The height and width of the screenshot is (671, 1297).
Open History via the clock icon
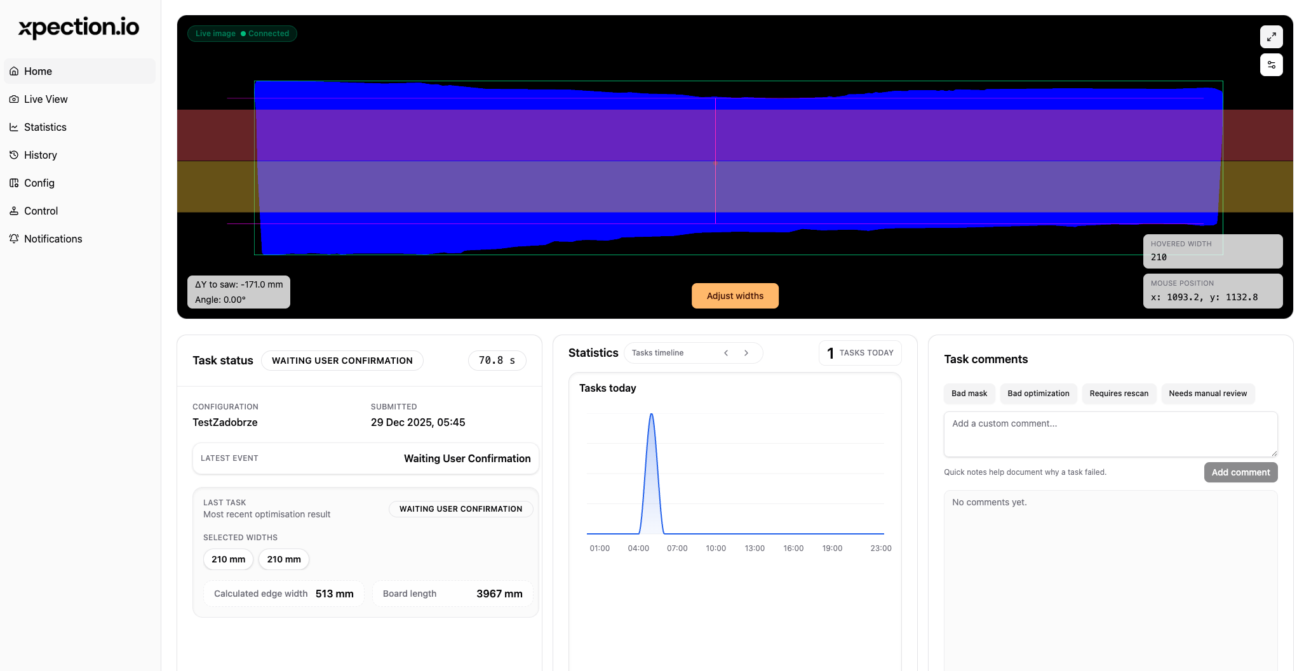point(14,155)
